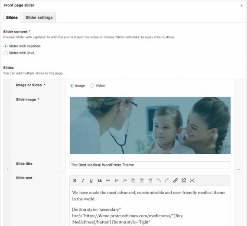Toggle Italic formatting in editor toolbar
Viewport: 247px width, 226px height.
point(83,180)
